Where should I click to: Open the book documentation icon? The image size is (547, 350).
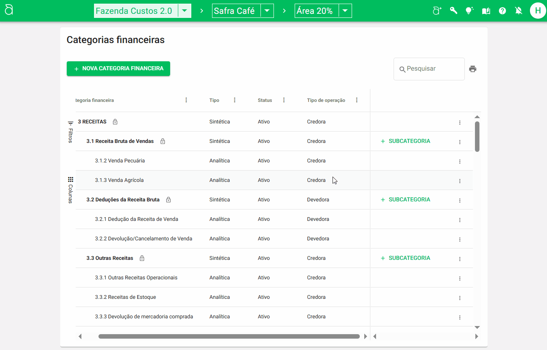[x=486, y=11]
